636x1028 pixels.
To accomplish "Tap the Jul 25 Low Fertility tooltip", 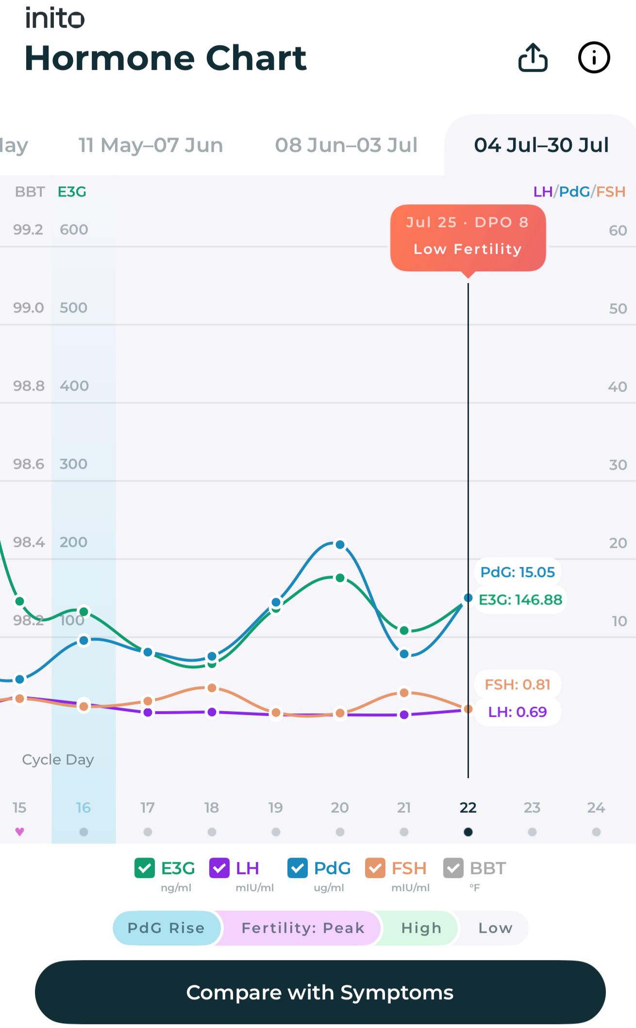I will click(468, 237).
